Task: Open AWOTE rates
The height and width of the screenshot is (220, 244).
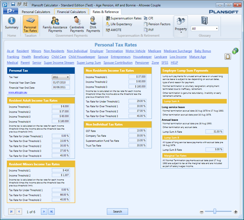Action: (114, 30)
